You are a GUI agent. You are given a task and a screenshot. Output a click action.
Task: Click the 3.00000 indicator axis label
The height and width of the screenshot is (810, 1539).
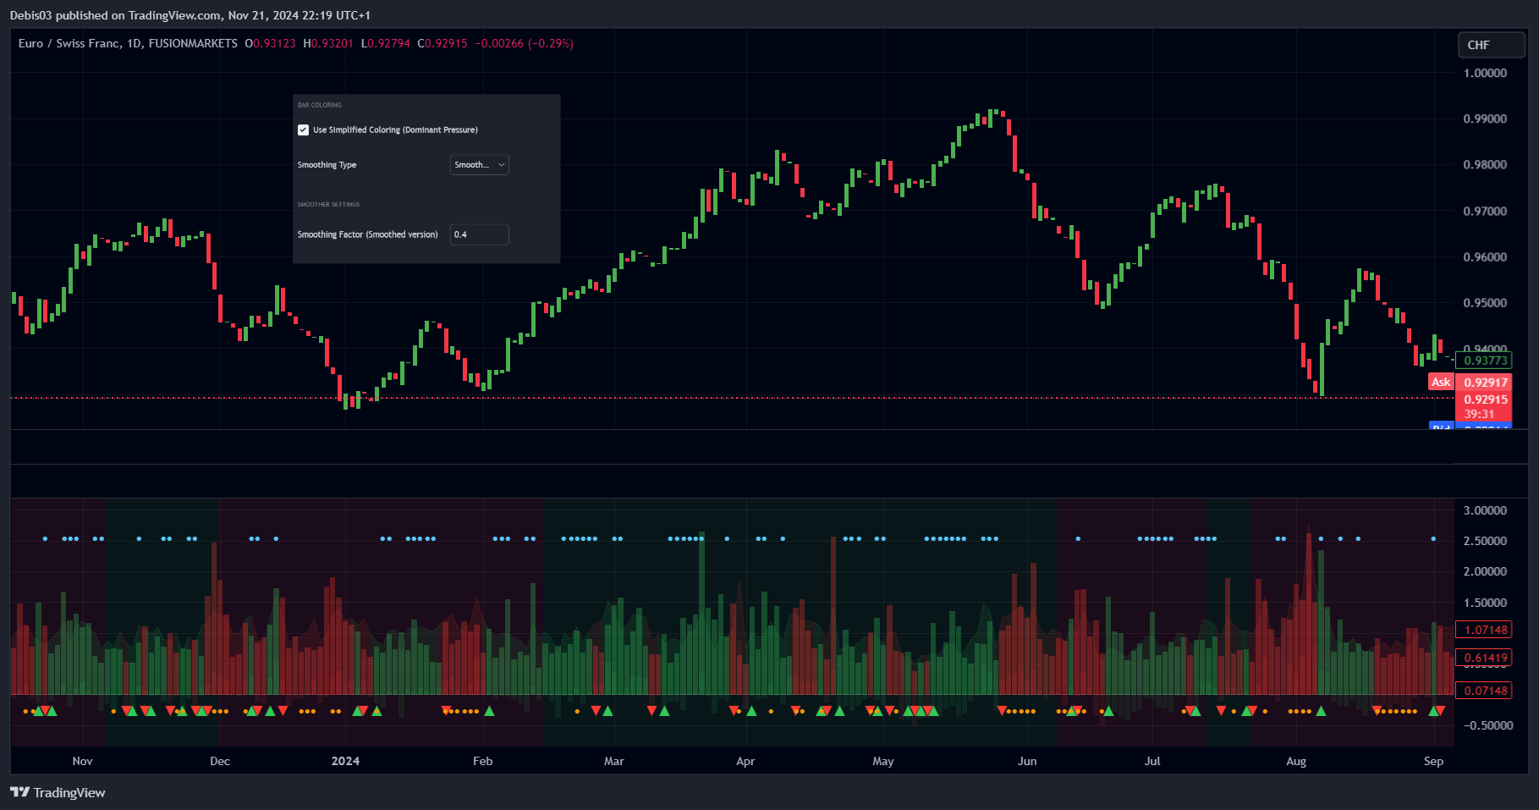[x=1485, y=510]
